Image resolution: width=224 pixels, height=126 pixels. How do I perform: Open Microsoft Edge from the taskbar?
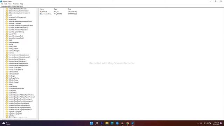pos(112,123)
